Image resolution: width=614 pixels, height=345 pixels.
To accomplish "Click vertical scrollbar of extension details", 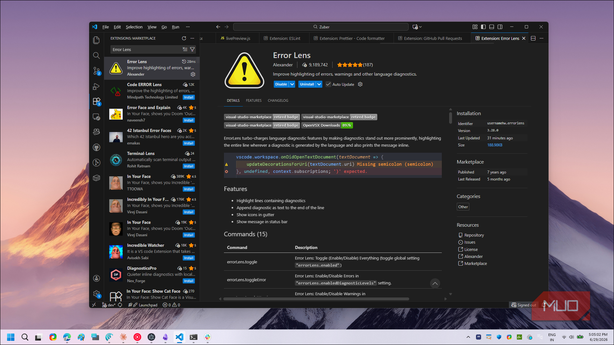I will pyautogui.click(x=450, y=118).
